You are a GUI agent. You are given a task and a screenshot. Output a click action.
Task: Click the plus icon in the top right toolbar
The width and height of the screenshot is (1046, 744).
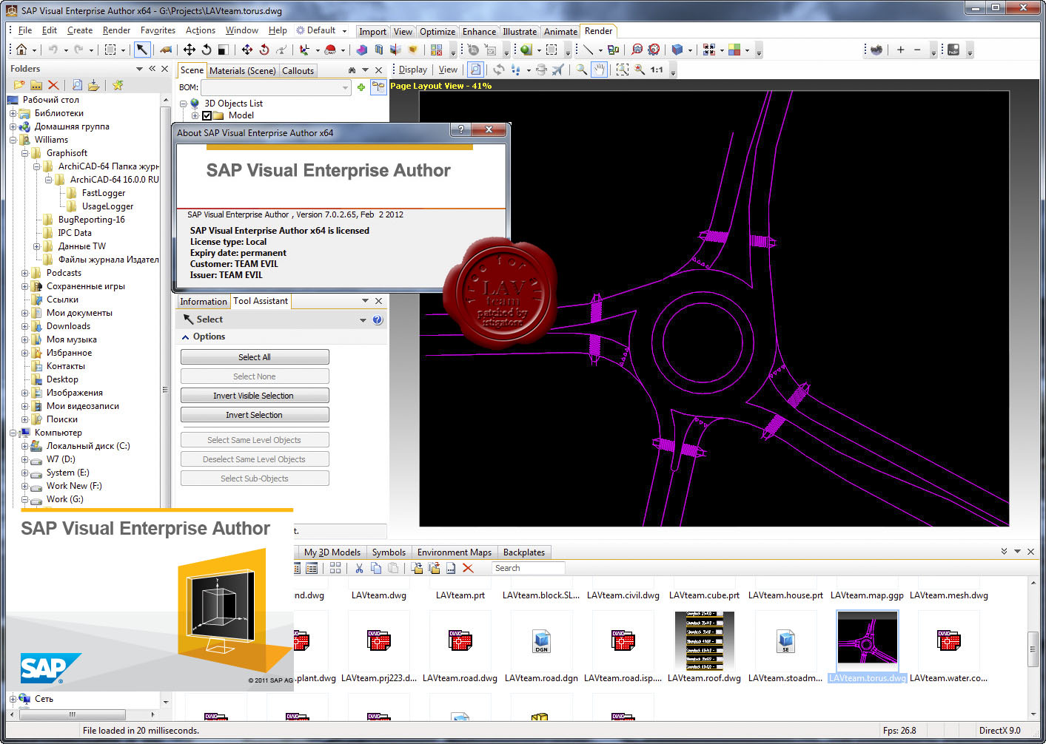[900, 50]
